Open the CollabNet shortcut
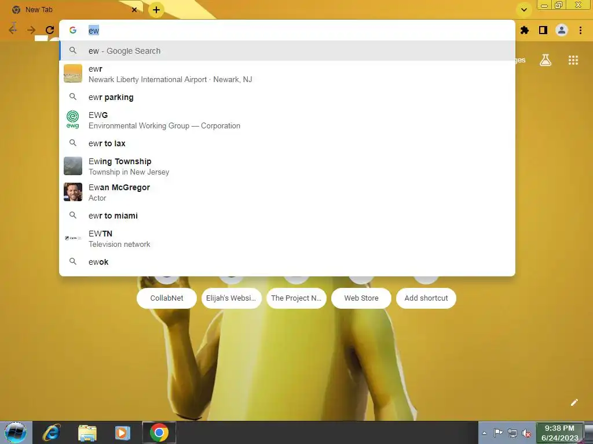Viewport: 593px width, 444px height. click(x=166, y=298)
